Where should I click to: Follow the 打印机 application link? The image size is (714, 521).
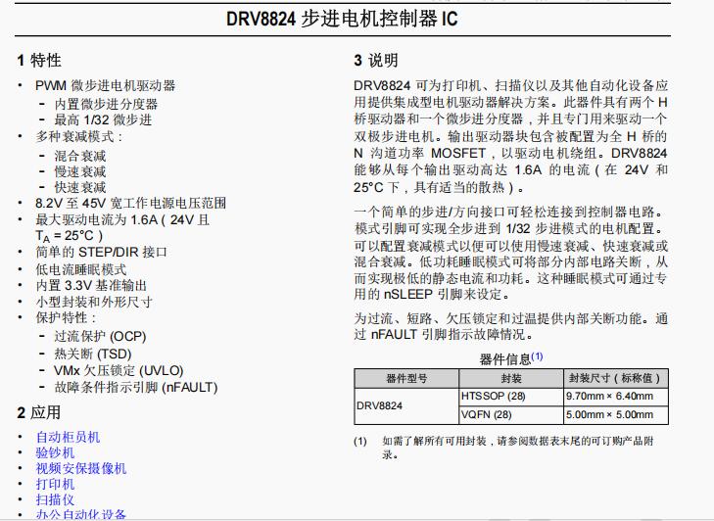tap(55, 484)
